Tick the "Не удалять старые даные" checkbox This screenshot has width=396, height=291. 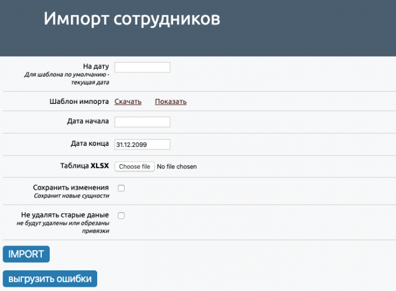[x=121, y=216]
